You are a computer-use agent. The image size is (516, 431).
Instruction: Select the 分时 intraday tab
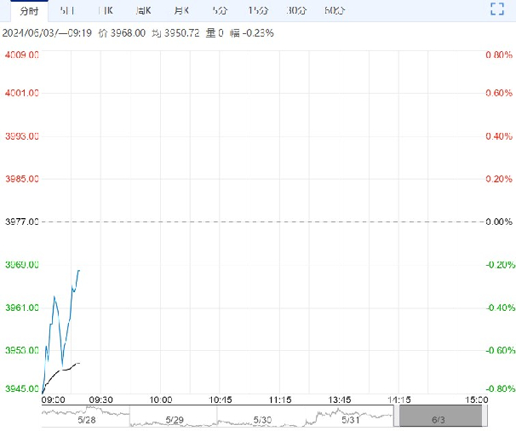[28, 10]
